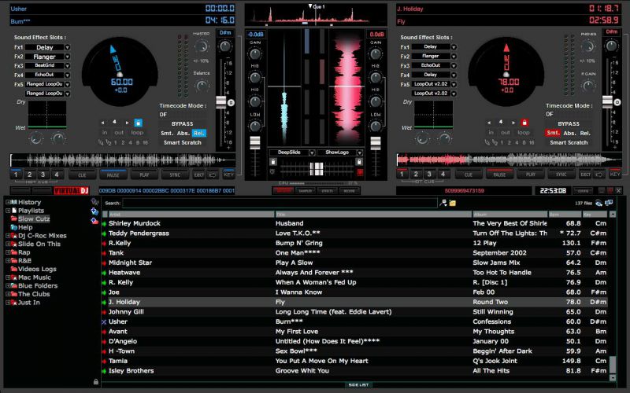Click the network icon next to 137 files
Viewport: 630px width, 393px height.
[x=598, y=204]
